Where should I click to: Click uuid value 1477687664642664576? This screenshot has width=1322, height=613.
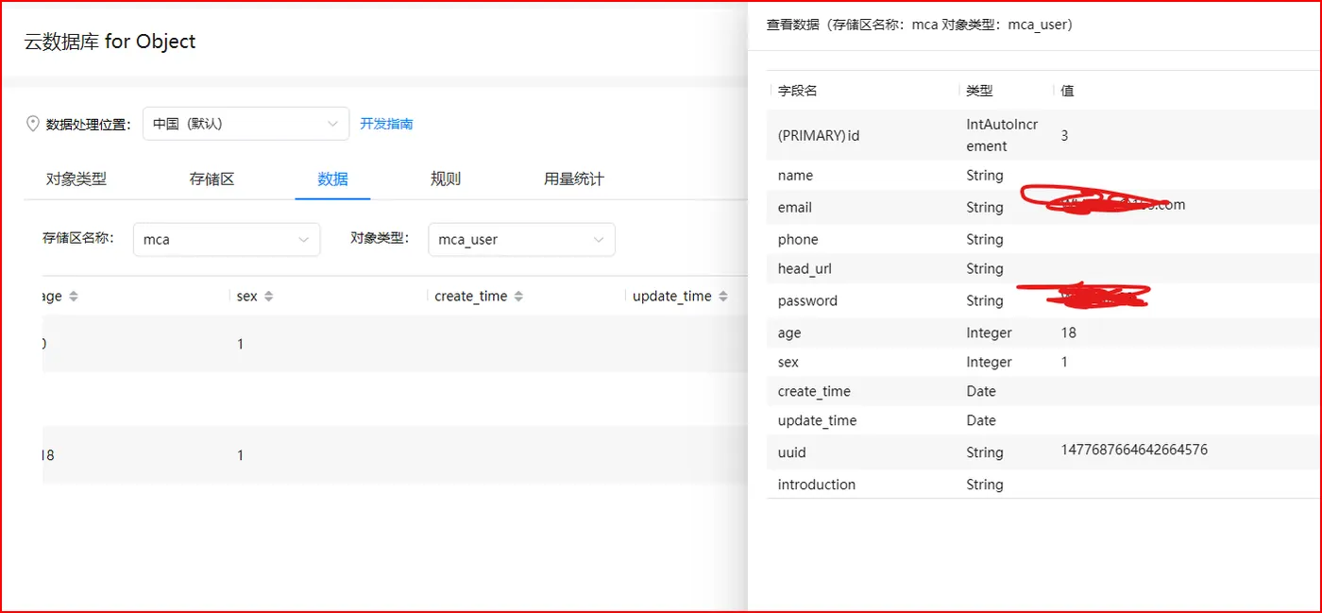pyautogui.click(x=1134, y=450)
